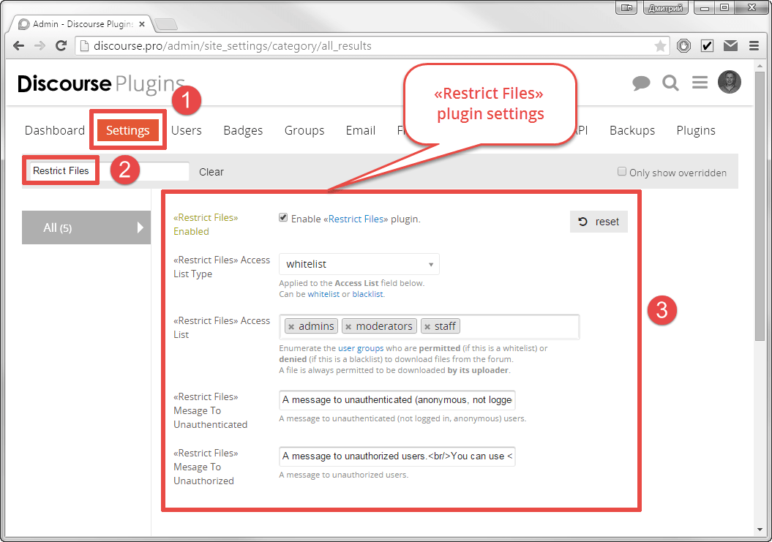This screenshot has height=542, width=772.
Task: Open Discourse search magnifier icon
Action: [x=670, y=83]
